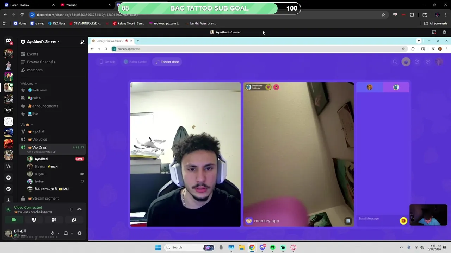Open Discord help question mark icon
The image size is (451, 253).
pyautogui.click(x=444, y=32)
